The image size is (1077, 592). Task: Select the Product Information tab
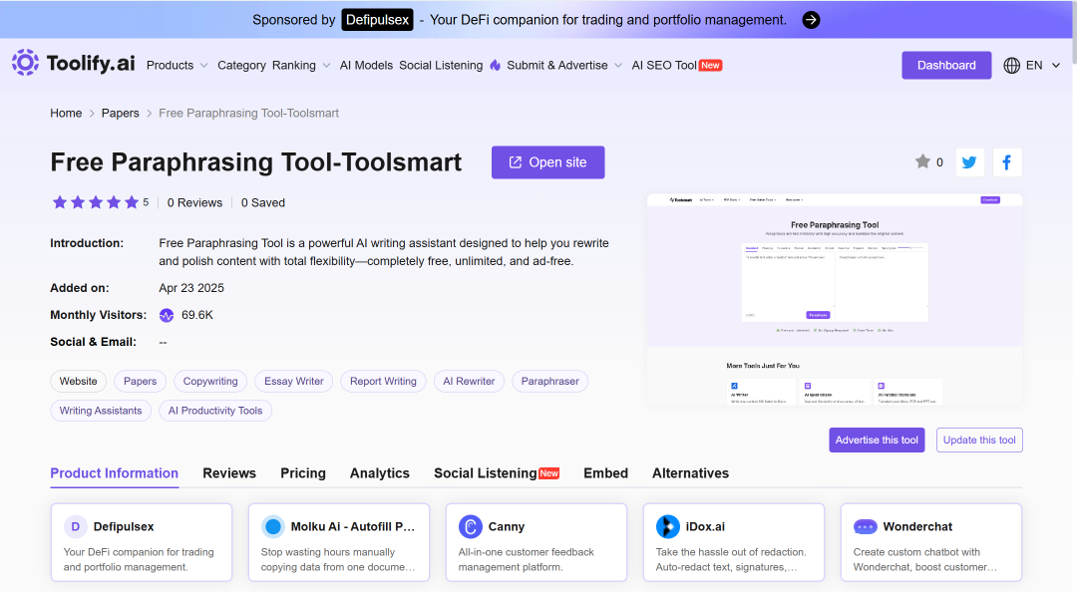coord(114,473)
